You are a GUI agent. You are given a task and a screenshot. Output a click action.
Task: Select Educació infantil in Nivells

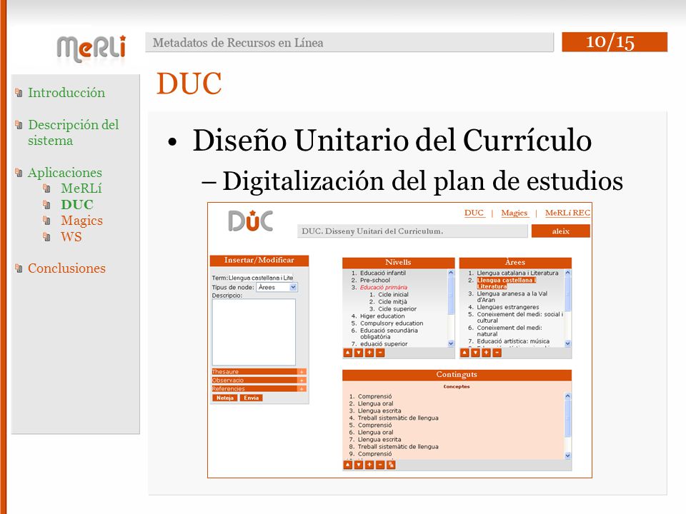point(383,273)
